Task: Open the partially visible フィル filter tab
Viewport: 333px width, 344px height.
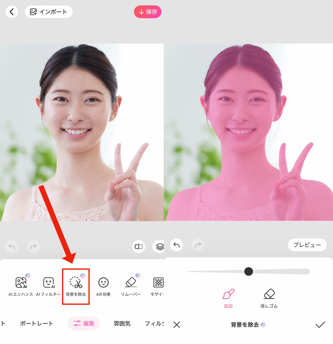Action: point(154,323)
